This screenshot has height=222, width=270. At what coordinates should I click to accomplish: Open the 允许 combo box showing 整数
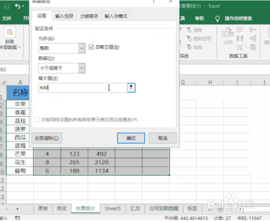[x=62, y=48]
